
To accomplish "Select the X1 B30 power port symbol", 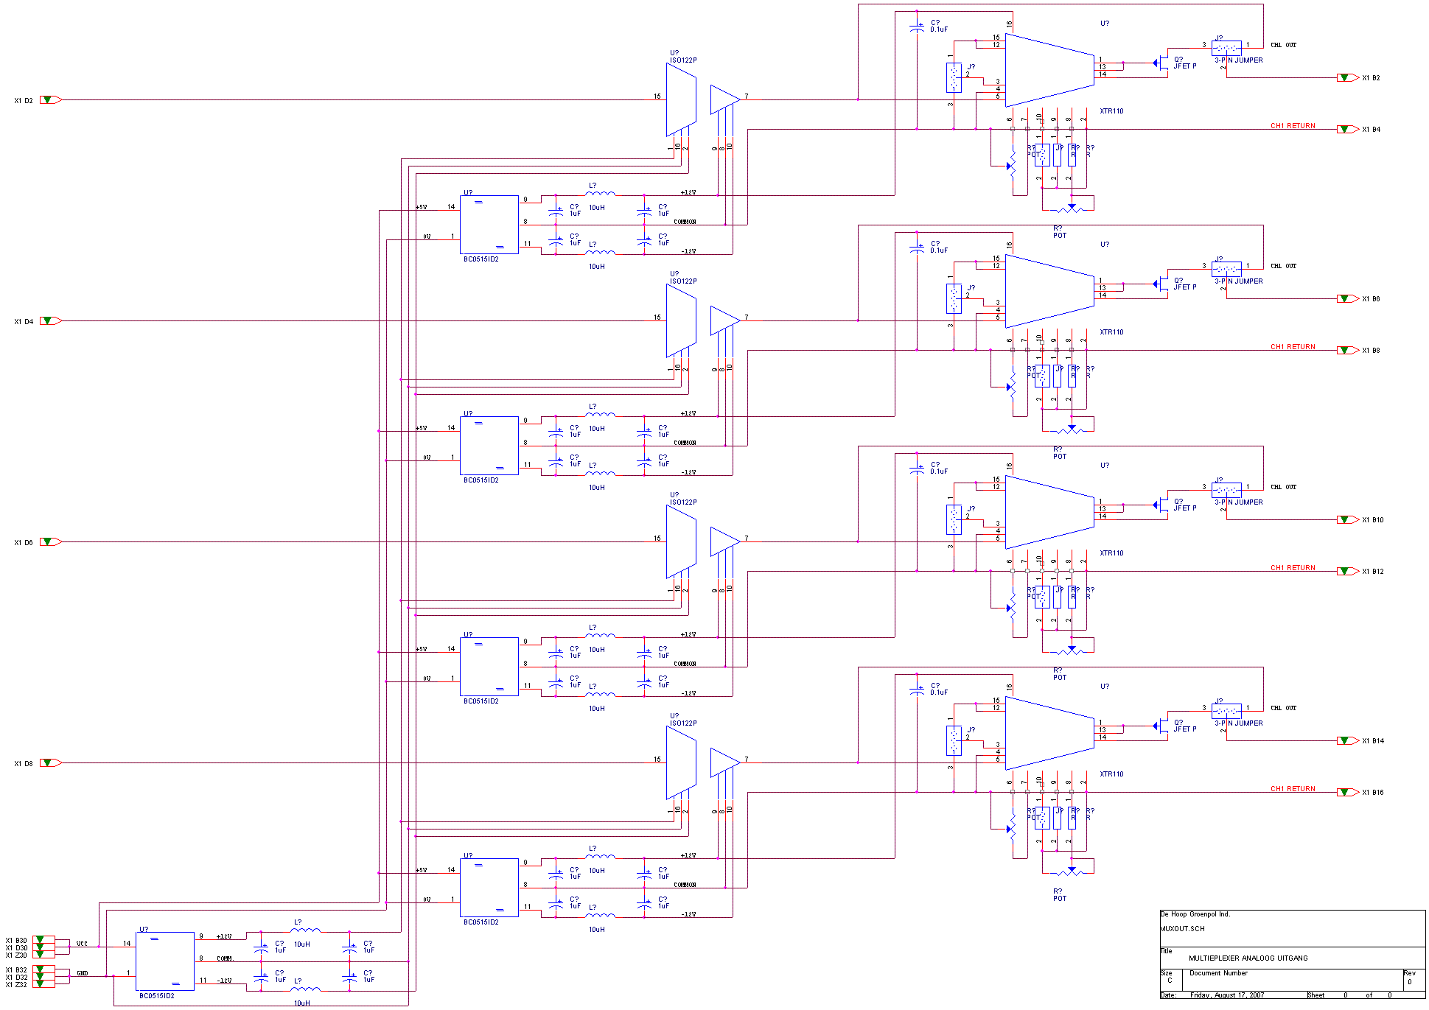I will coord(43,940).
